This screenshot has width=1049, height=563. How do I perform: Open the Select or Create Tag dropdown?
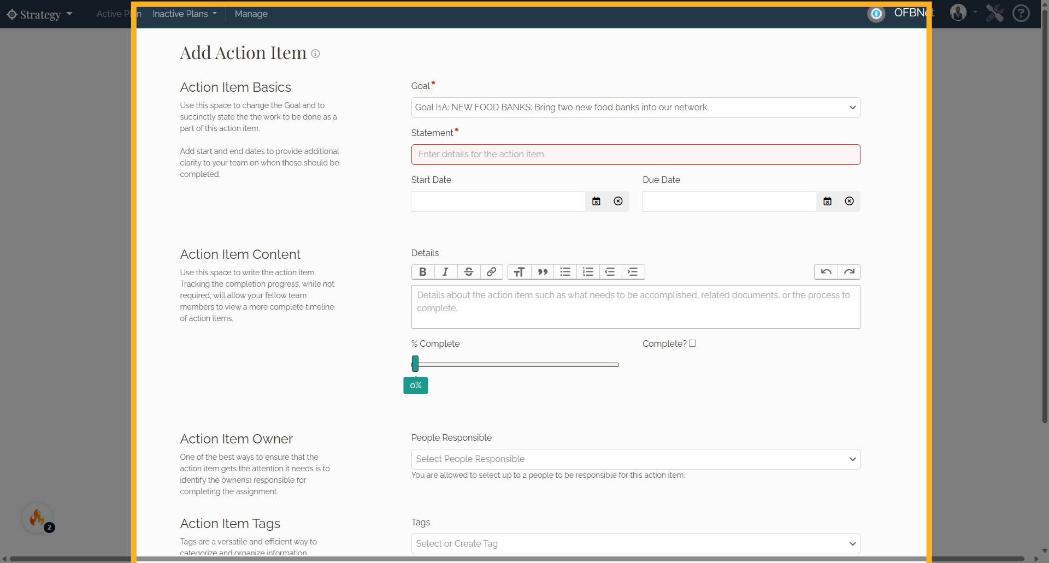(635, 544)
